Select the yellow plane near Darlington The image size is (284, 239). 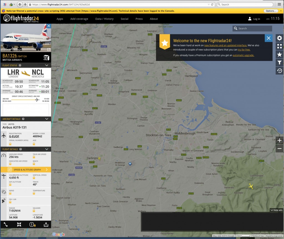[x=99, y=158]
